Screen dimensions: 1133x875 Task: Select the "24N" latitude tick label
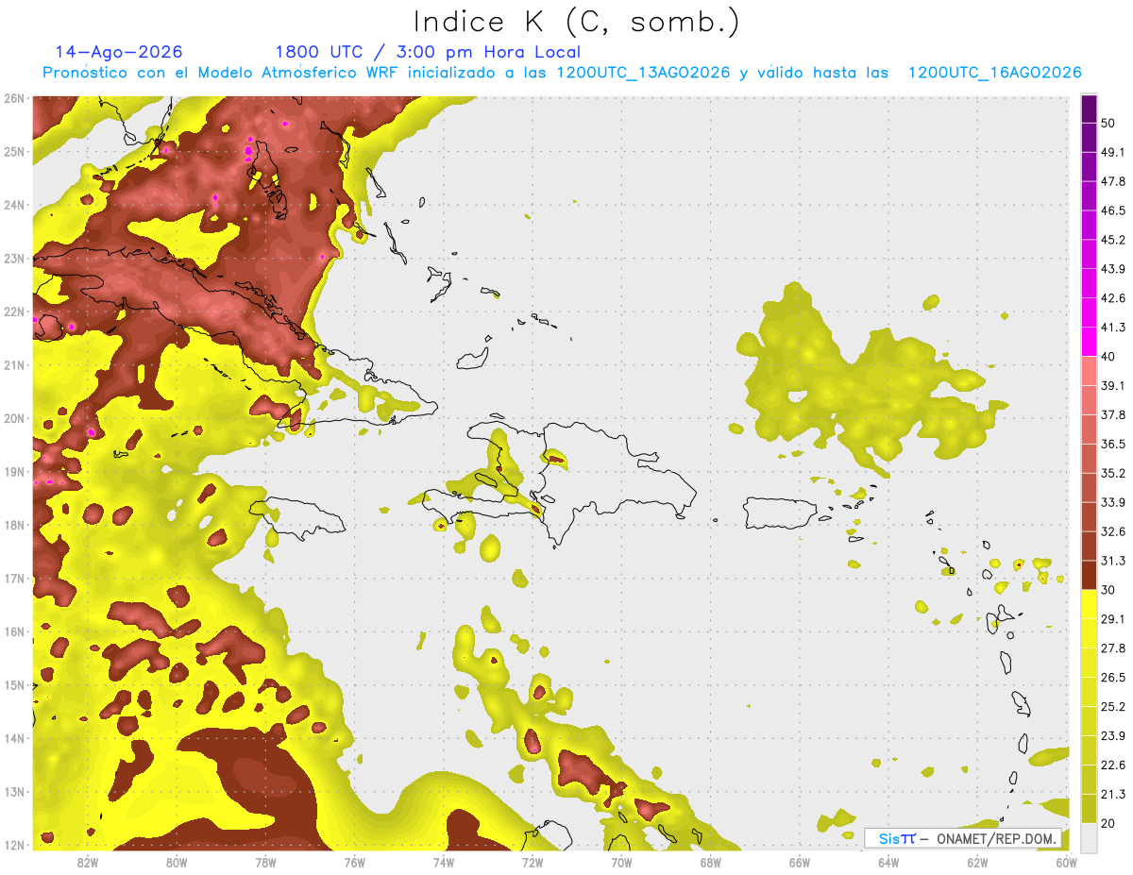14,205
